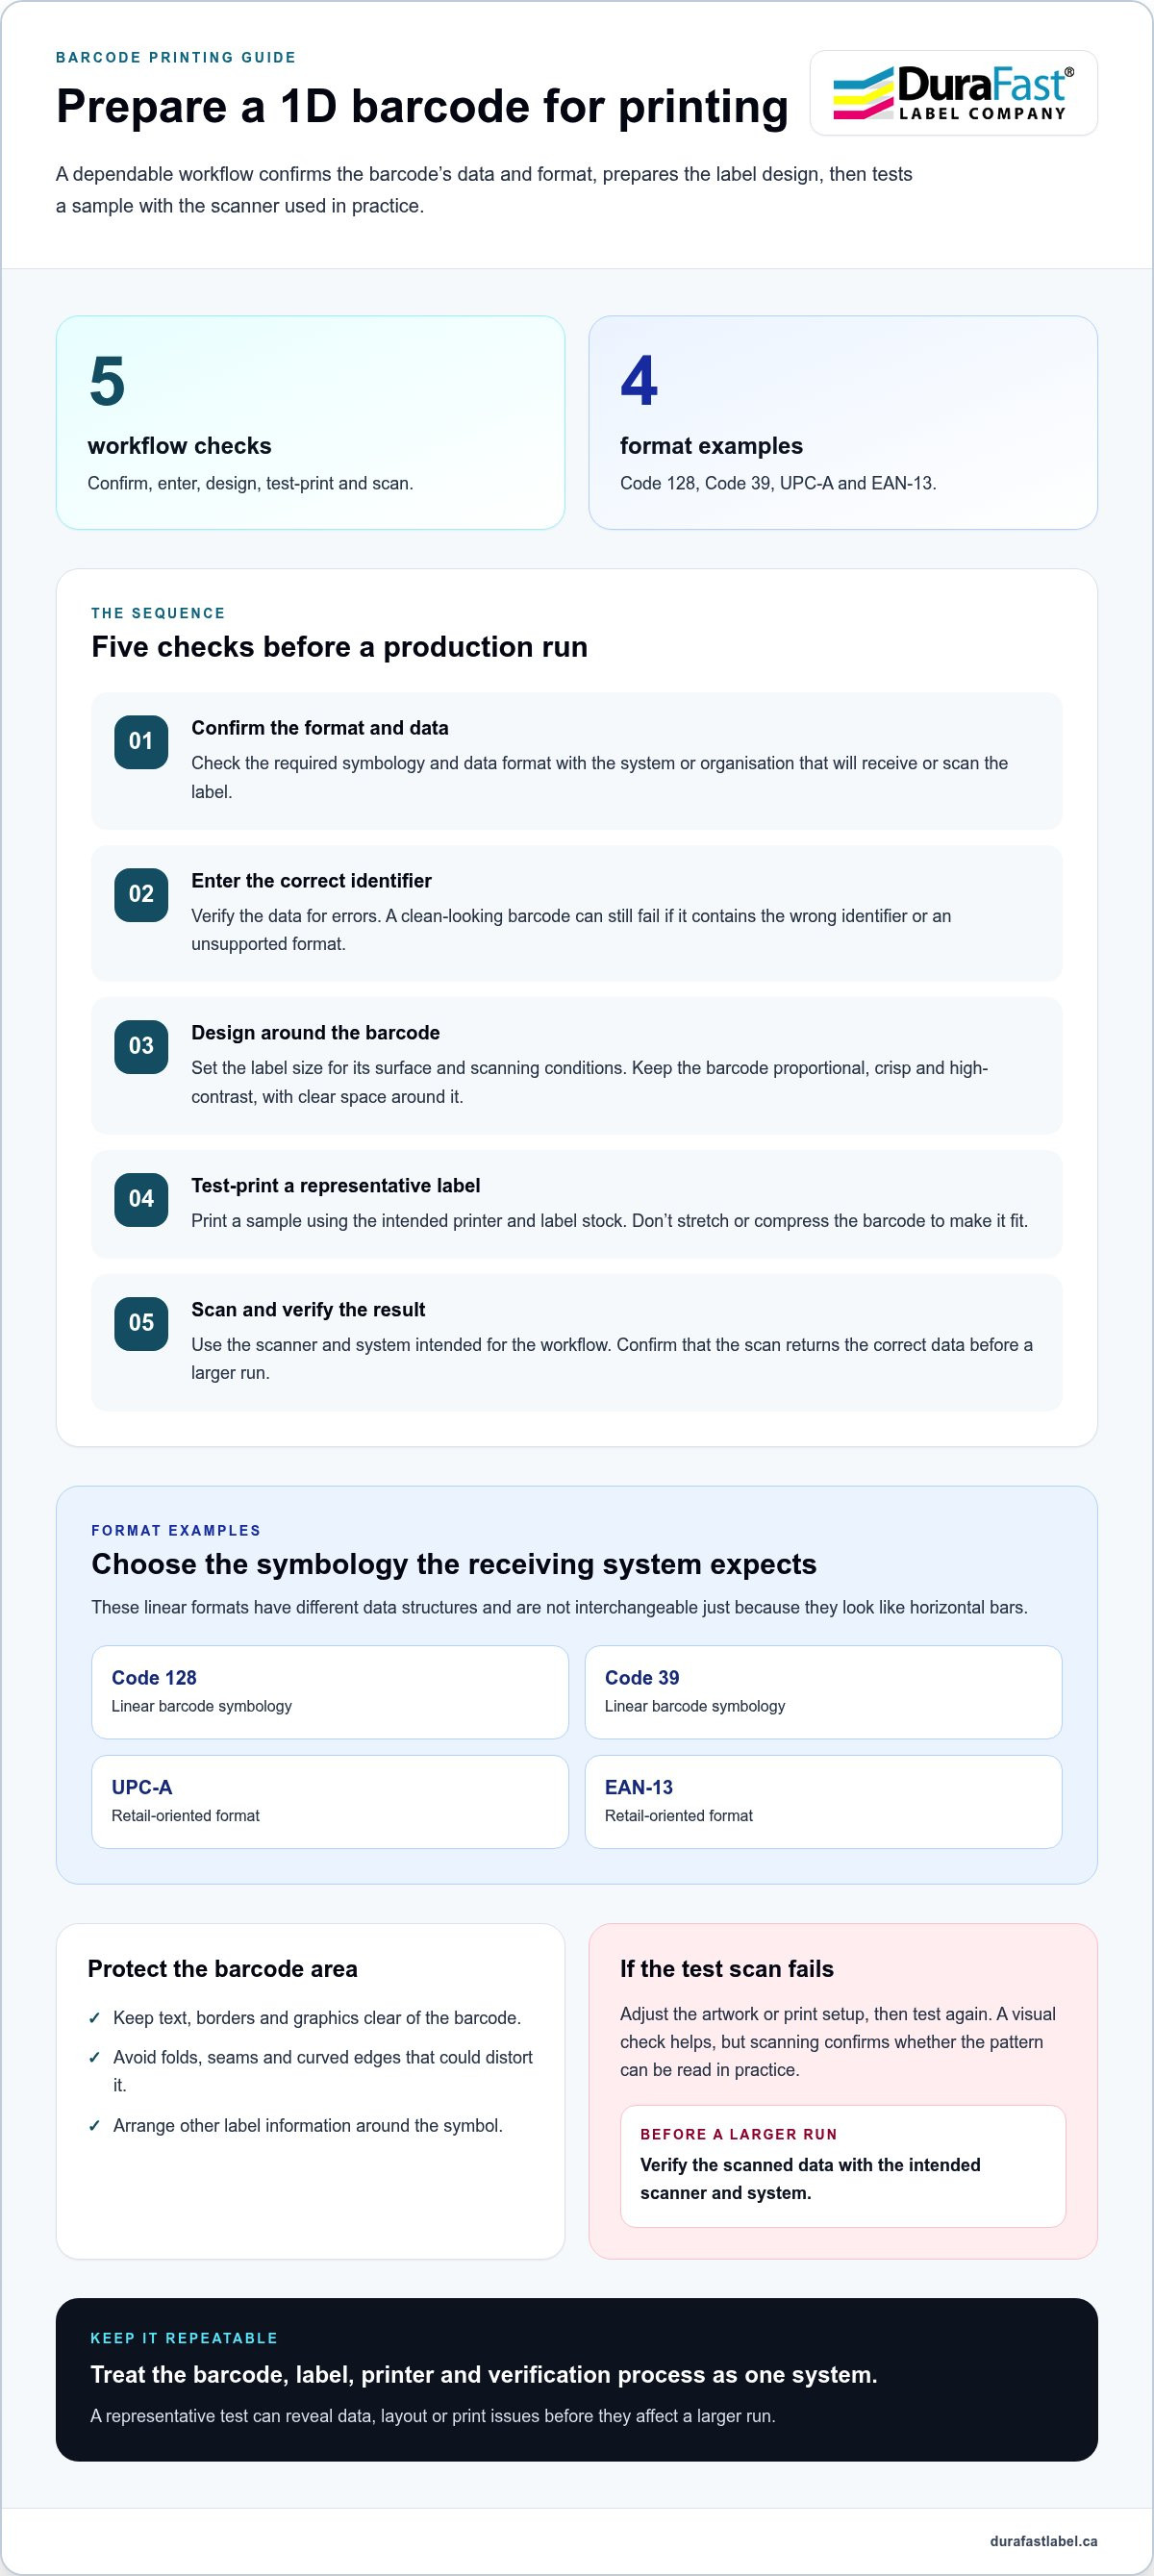Viewport: 1154px width, 2576px height.
Task: Click the Confirm the format and data heading
Action: click(320, 728)
